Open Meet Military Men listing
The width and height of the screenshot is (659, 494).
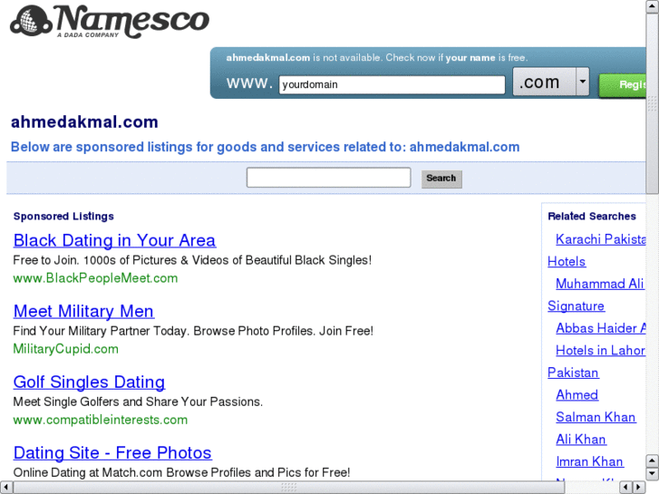[83, 312]
